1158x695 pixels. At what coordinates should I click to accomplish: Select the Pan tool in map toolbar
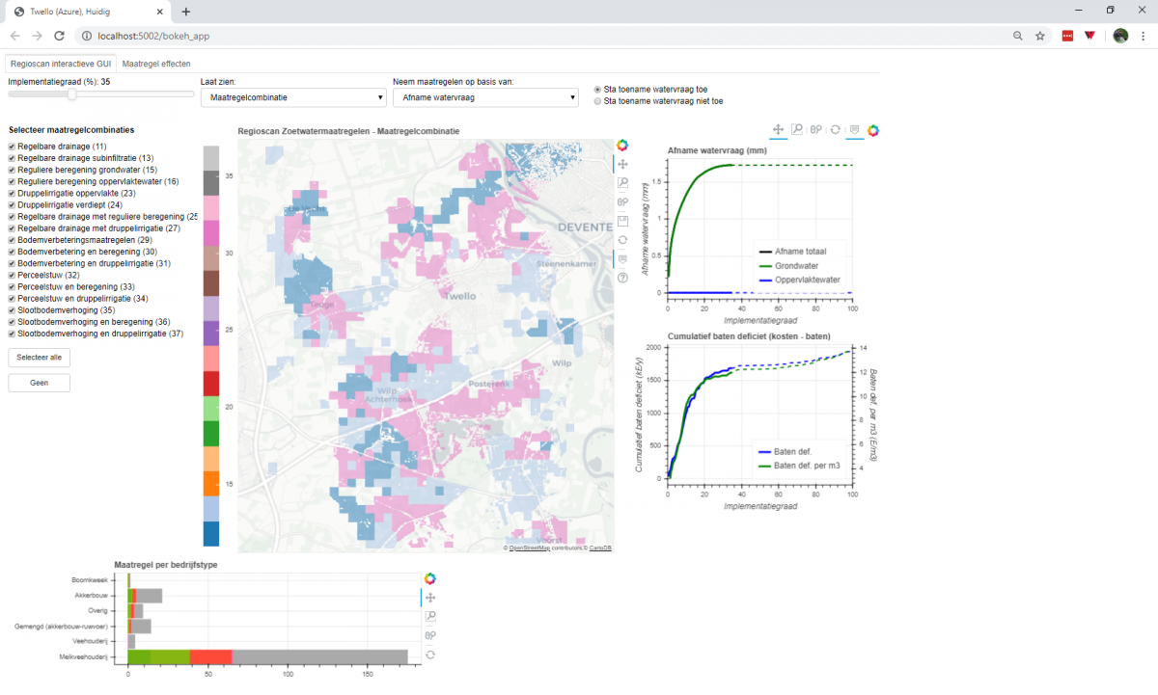coord(622,165)
